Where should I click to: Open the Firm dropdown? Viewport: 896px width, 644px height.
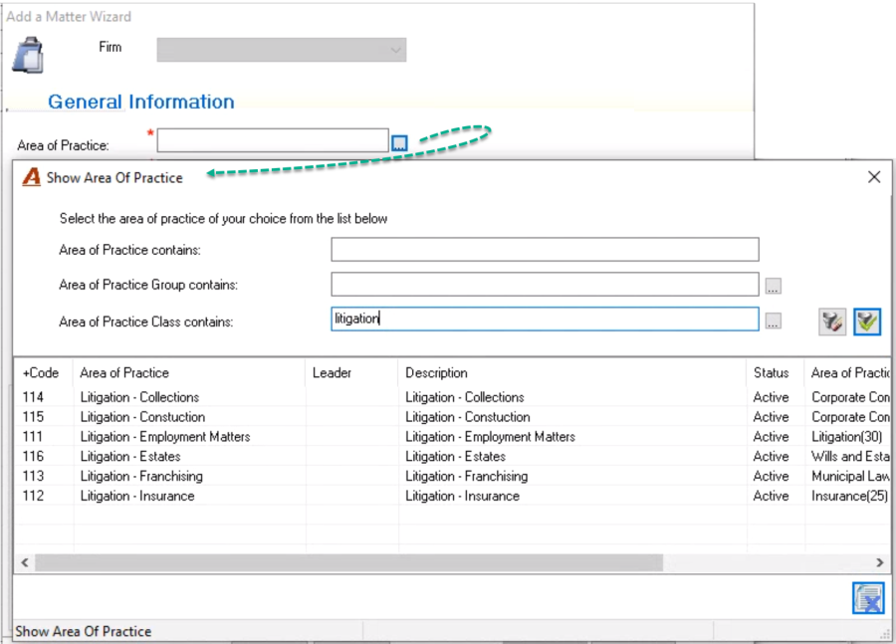[x=282, y=50]
